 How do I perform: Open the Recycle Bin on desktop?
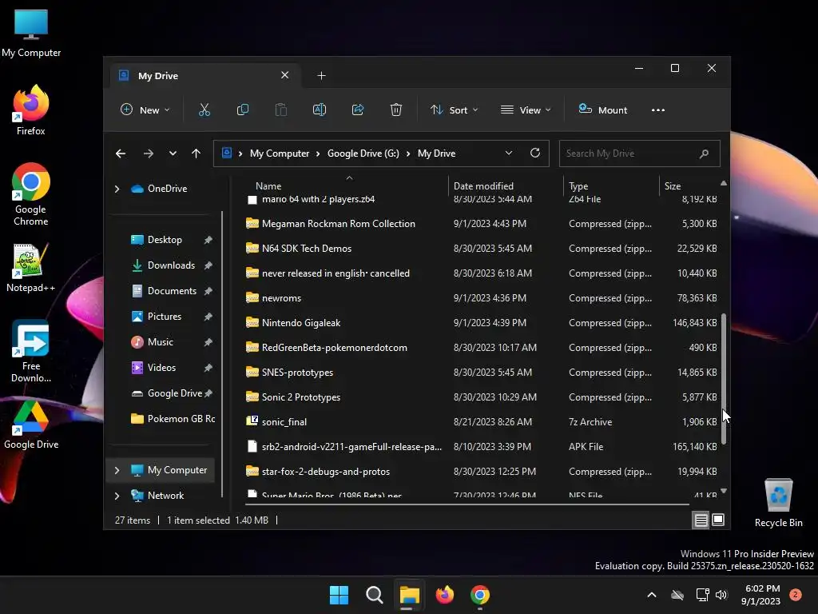tap(778, 502)
